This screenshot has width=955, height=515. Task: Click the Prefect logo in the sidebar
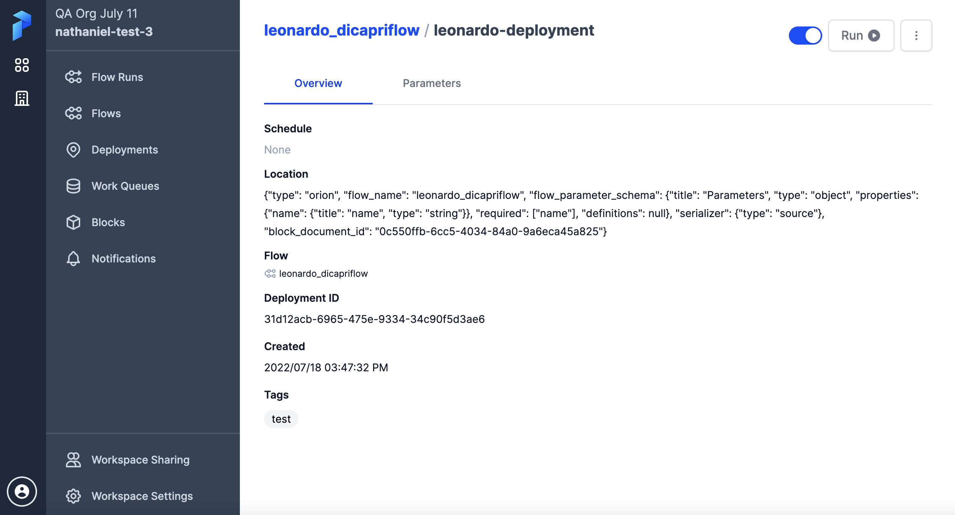click(22, 26)
